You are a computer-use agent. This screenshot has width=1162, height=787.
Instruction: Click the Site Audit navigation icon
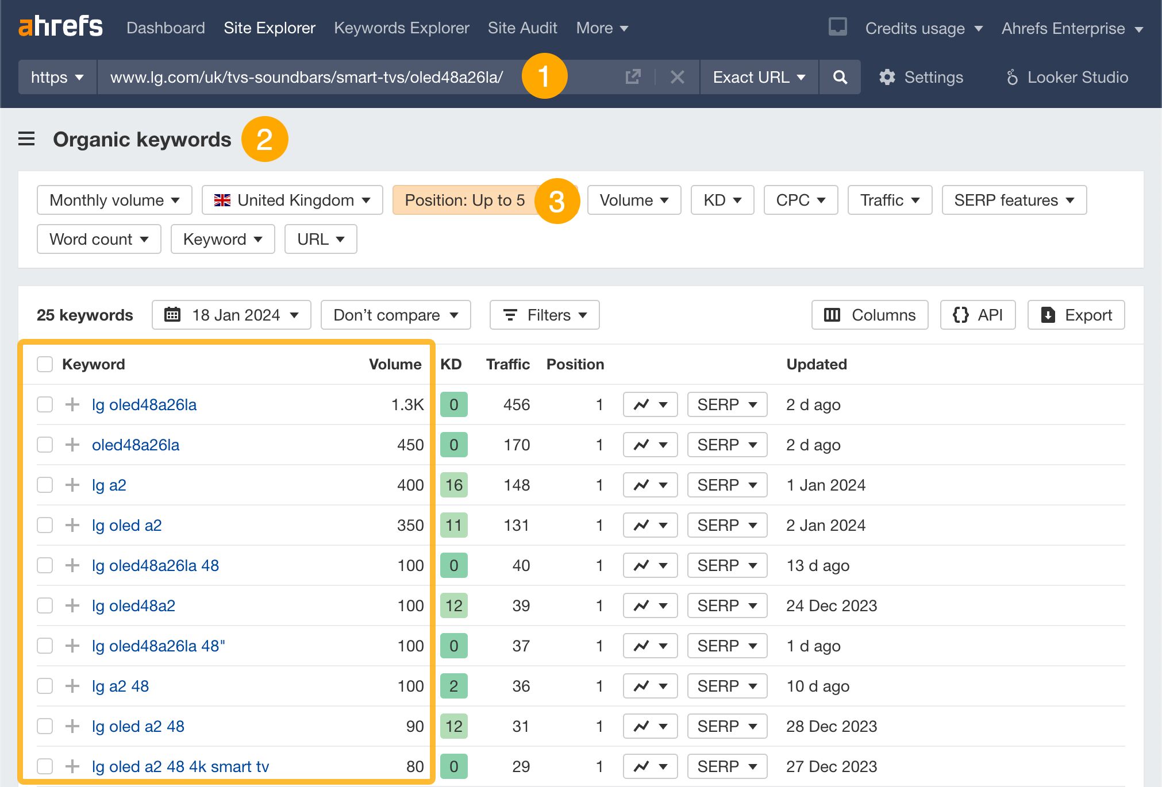[522, 27]
